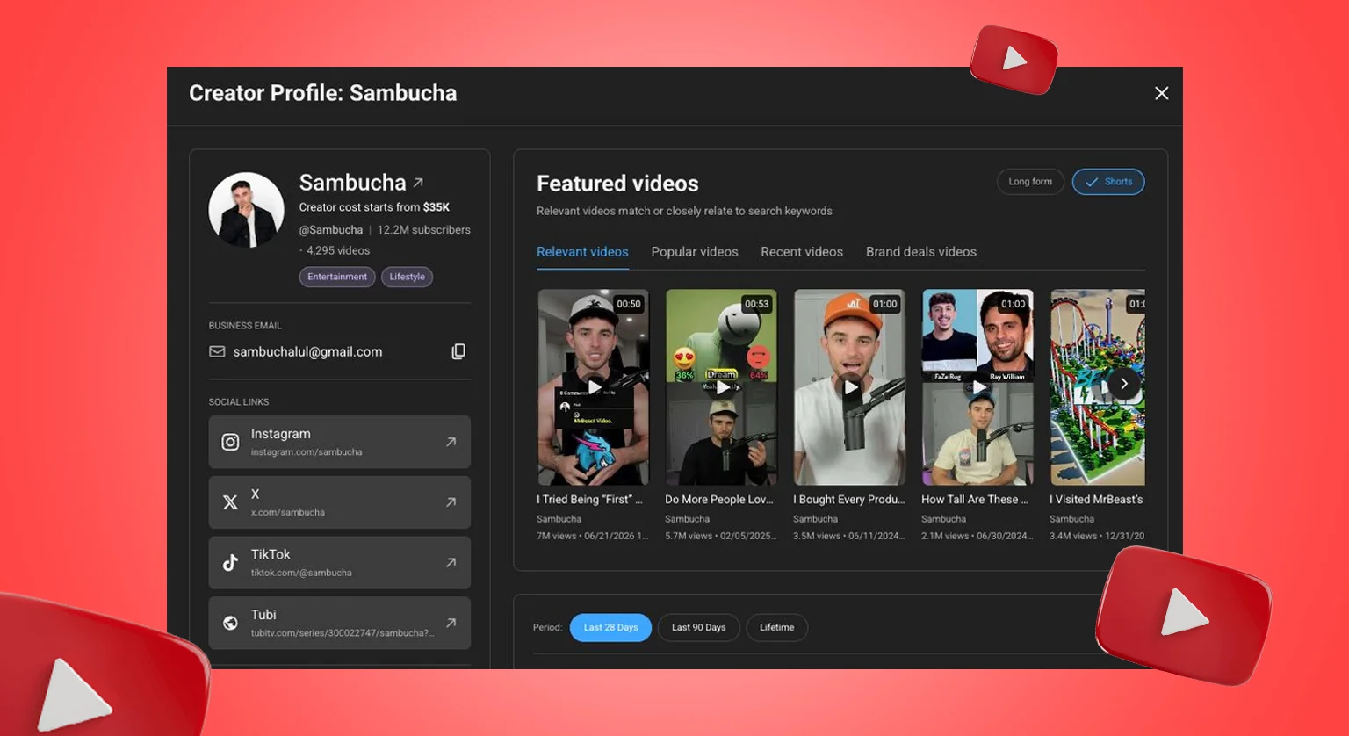Show next featured videos with carousel arrow
This screenshot has width=1349, height=736.
1123,384
